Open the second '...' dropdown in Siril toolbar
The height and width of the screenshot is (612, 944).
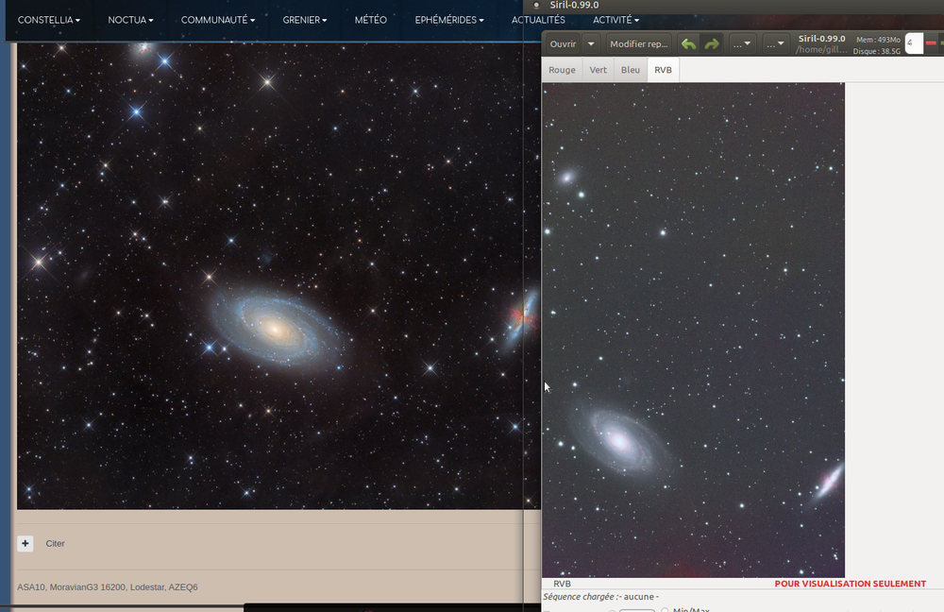click(775, 44)
